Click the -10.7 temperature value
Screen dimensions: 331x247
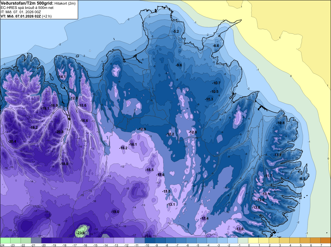pyautogui.click(x=216, y=83)
